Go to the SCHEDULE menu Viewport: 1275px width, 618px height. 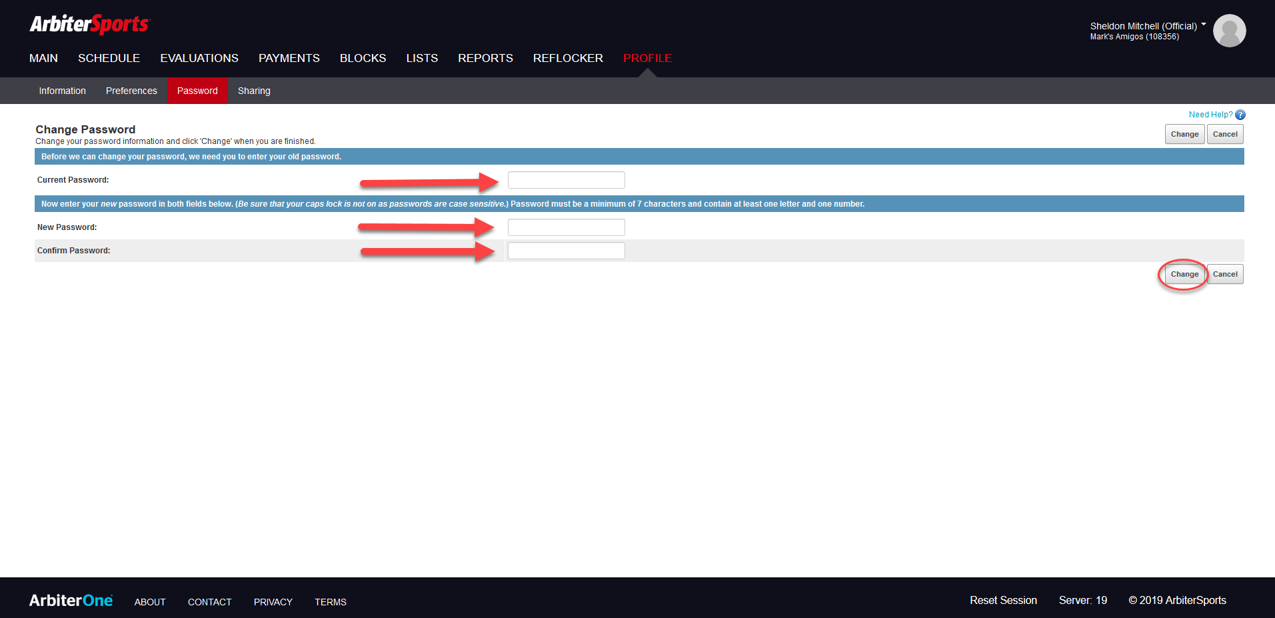pyautogui.click(x=109, y=58)
